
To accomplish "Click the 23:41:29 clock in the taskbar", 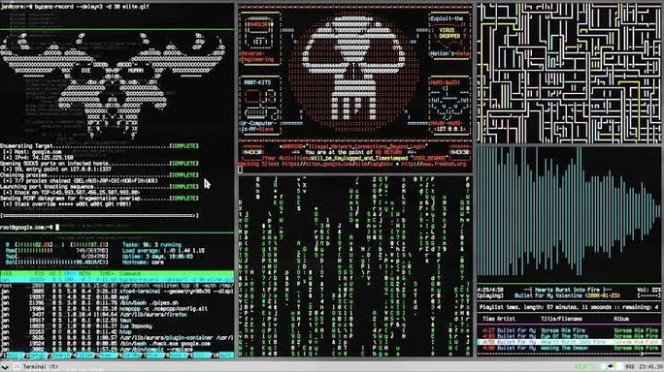I will (x=650, y=367).
